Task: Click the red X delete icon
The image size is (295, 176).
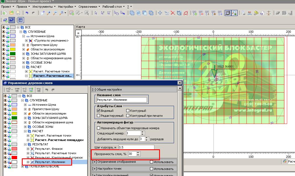Action: (x=173, y=13)
